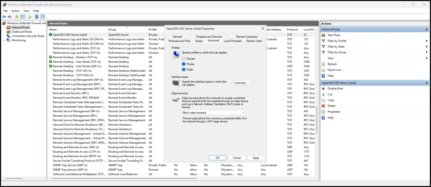
Task: Switch to the Remote Users tab
Action: click(x=254, y=41)
